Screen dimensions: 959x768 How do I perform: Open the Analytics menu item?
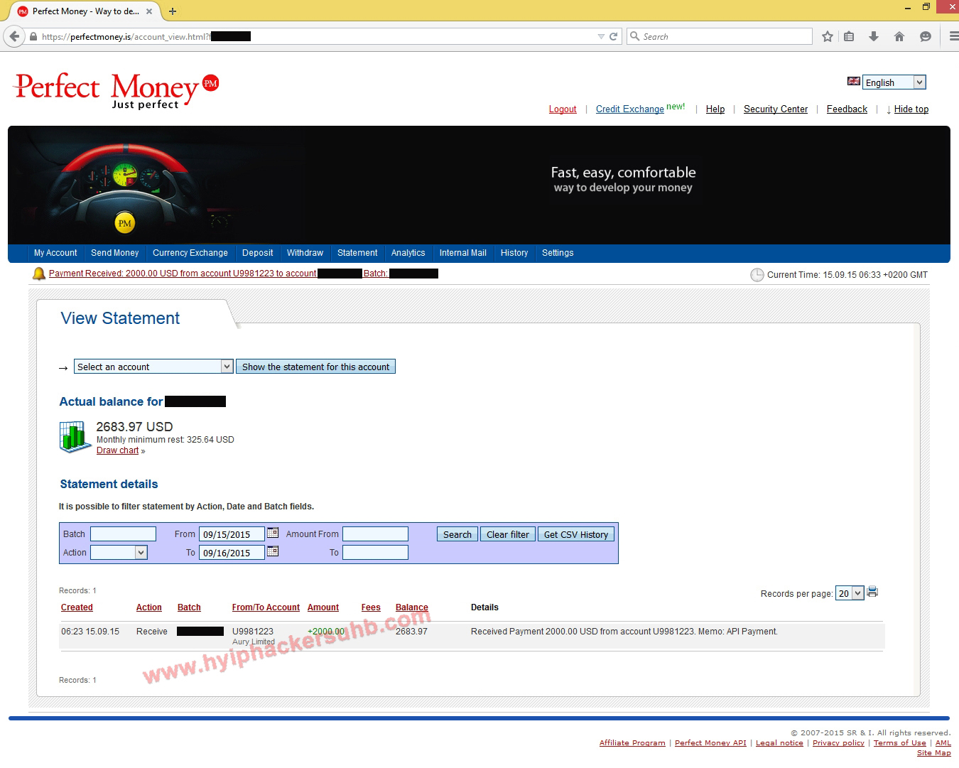click(408, 253)
